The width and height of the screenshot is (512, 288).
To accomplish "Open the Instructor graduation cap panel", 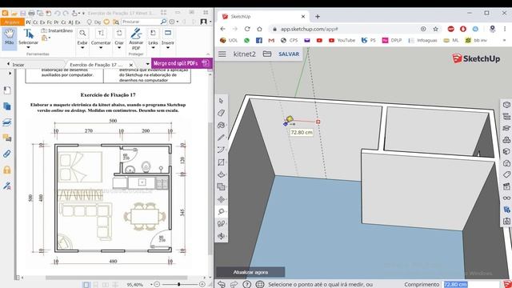I will pyautogui.click(x=506, y=128).
